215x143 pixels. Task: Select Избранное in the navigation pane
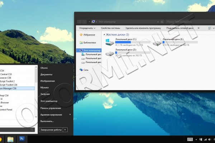tap(89, 35)
